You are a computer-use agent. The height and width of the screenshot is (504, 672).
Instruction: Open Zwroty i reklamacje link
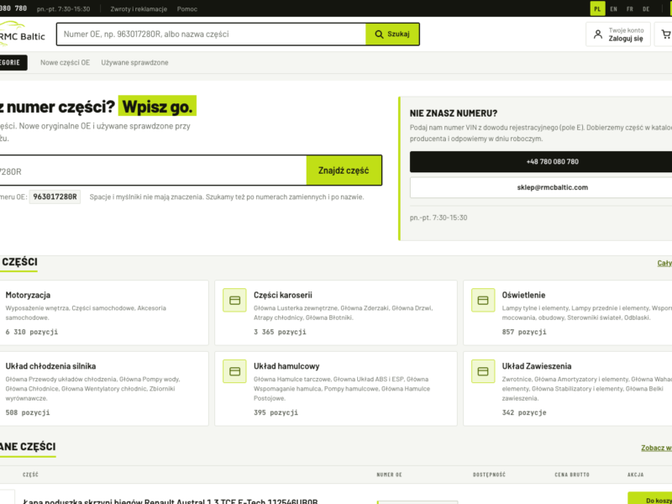click(x=139, y=8)
